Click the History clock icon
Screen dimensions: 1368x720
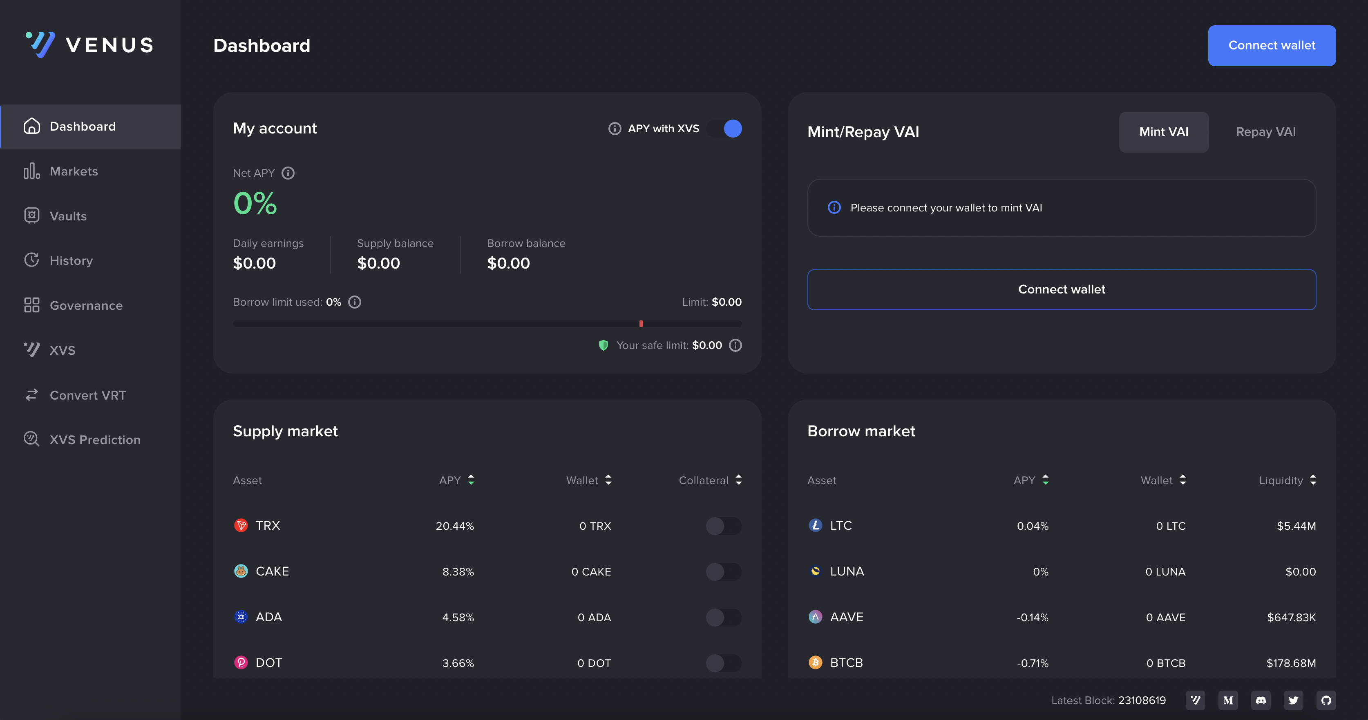click(31, 260)
